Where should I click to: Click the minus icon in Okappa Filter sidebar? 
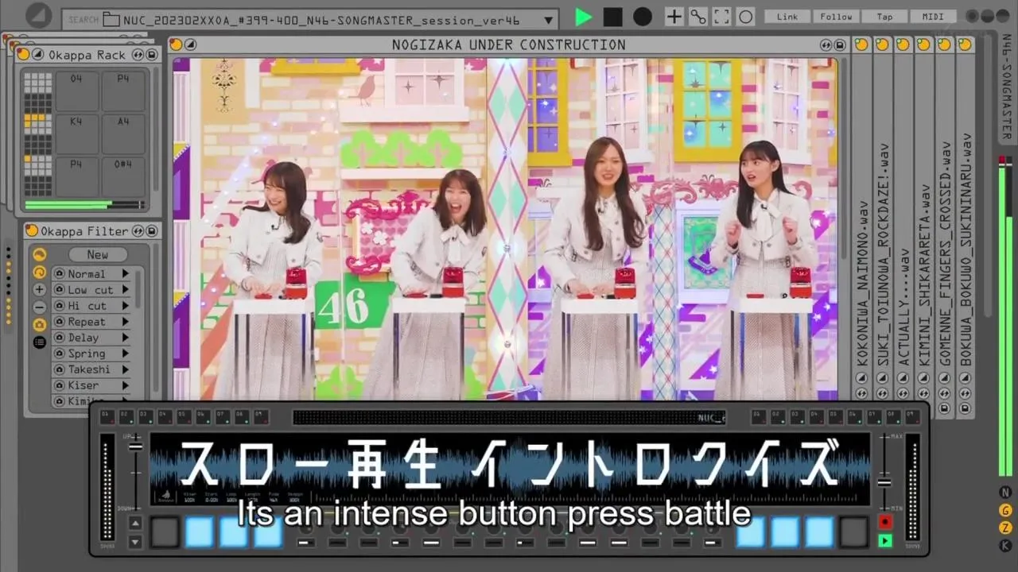pyautogui.click(x=39, y=307)
